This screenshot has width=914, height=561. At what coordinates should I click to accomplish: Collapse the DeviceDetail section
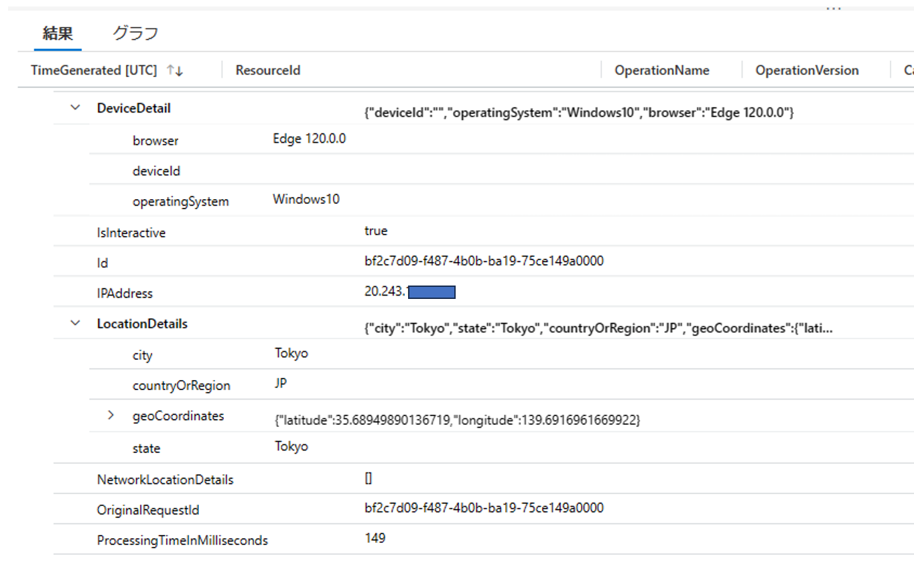[x=76, y=108]
